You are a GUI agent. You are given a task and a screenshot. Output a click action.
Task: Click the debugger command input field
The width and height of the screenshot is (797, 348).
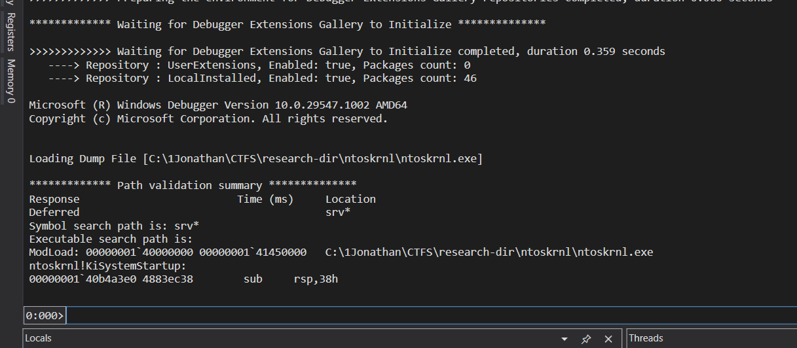431,315
